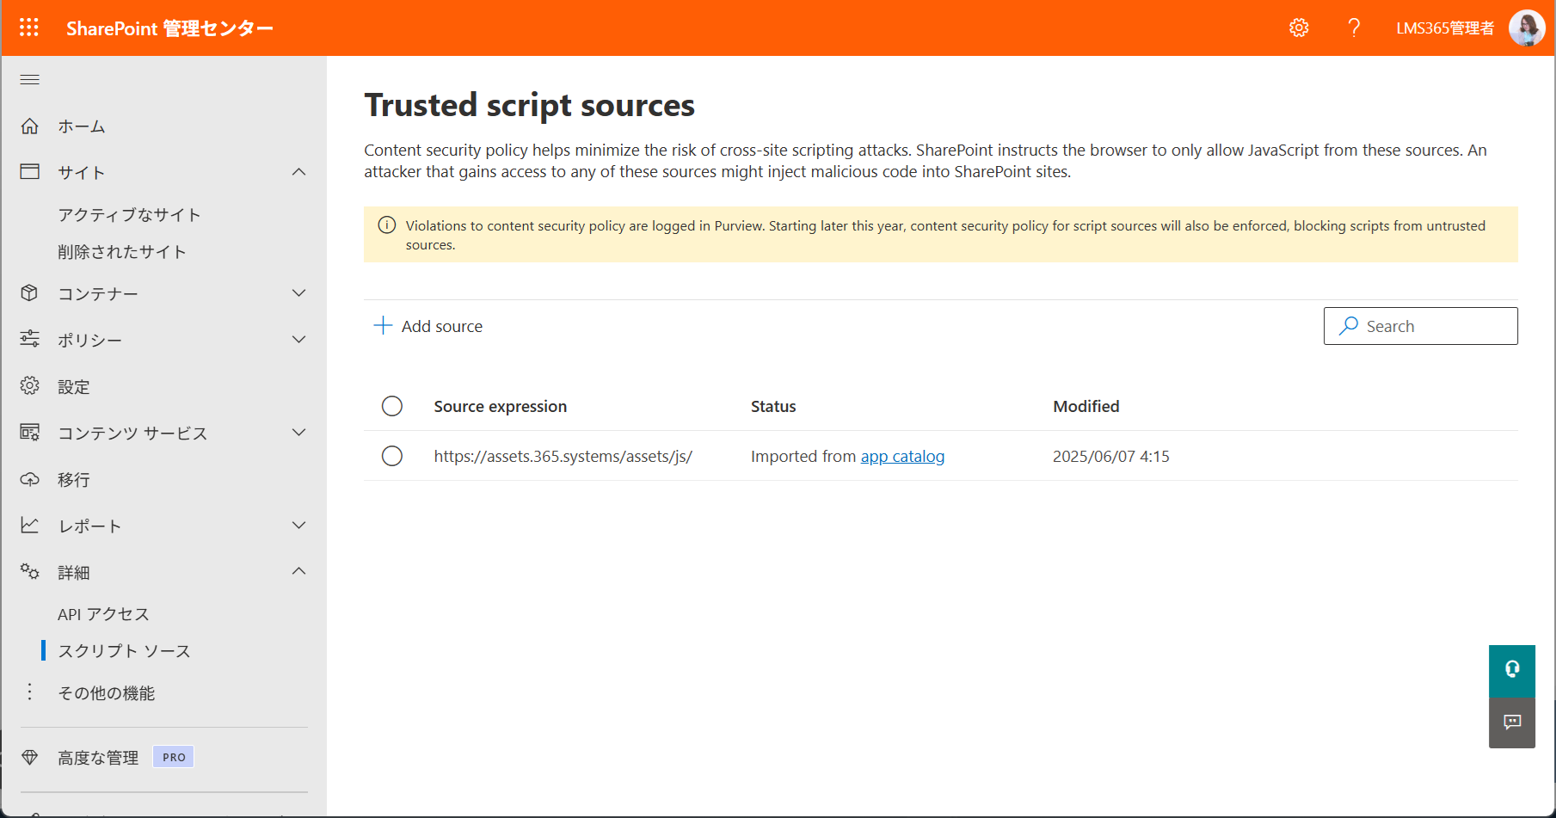Select the assets.365.systems source row circle

392,456
